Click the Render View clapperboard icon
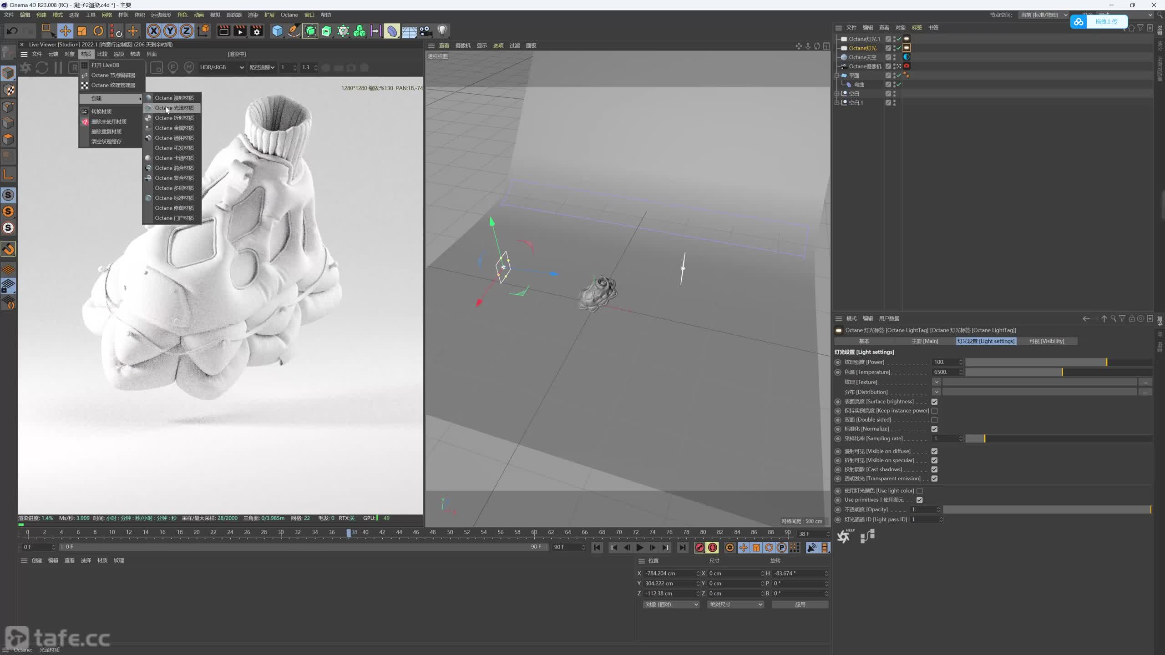The height and width of the screenshot is (655, 1165). pos(223,31)
